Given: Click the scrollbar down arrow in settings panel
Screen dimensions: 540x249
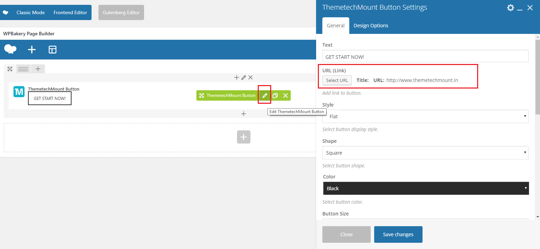Looking at the screenshot, I should [x=537, y=217].
